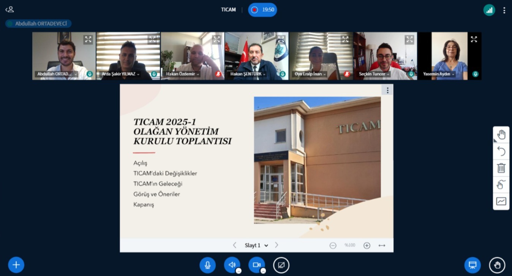
Task: Toggle the webcam sharing button
Action: [x=256, y=265]
